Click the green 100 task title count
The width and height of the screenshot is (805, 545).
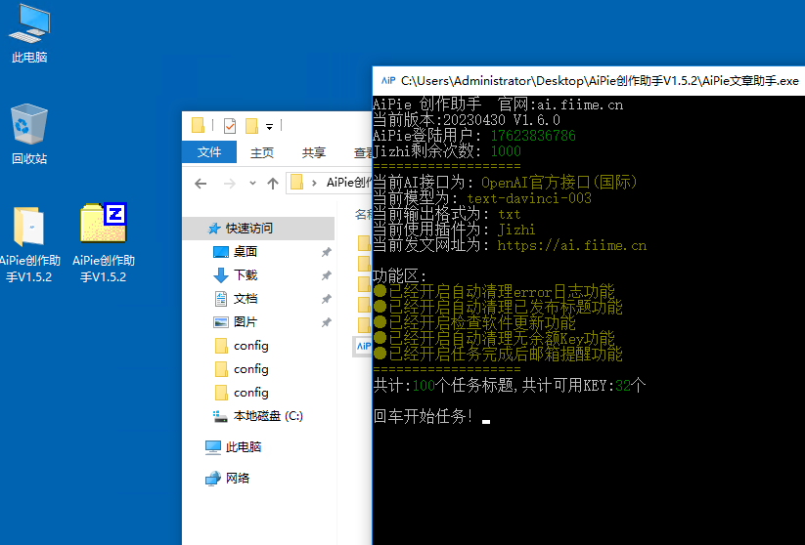tap(424, 386)
